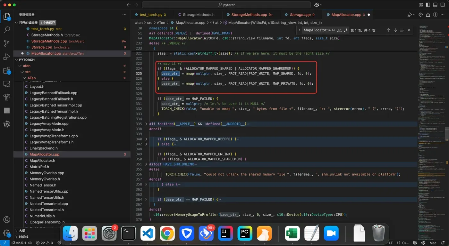This screenshot has width=449, height=246.
Task: Open Terminal from the Dock
Action: pos(128,233)
